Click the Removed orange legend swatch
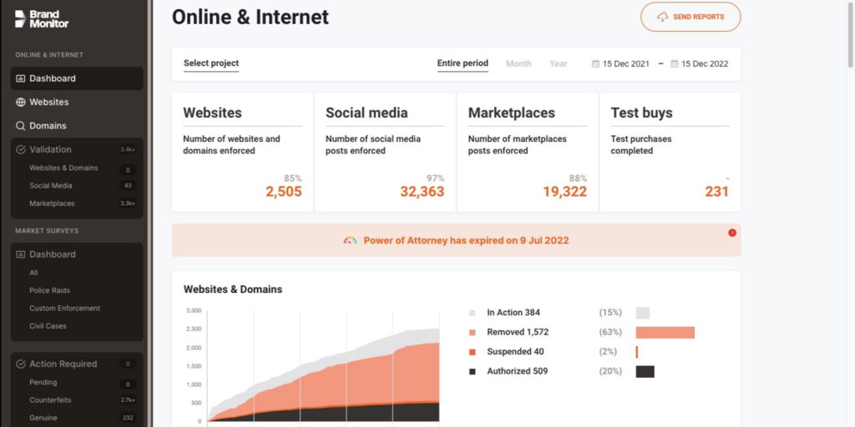Image resolution: width=855 pixels, height=427 pixels. click(473, 332)
